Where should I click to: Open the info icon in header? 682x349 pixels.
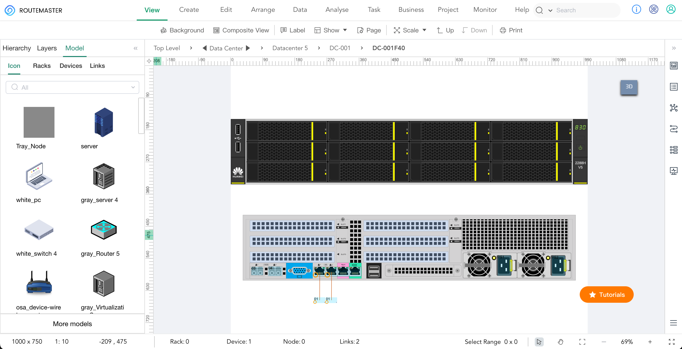coord(636,10)
